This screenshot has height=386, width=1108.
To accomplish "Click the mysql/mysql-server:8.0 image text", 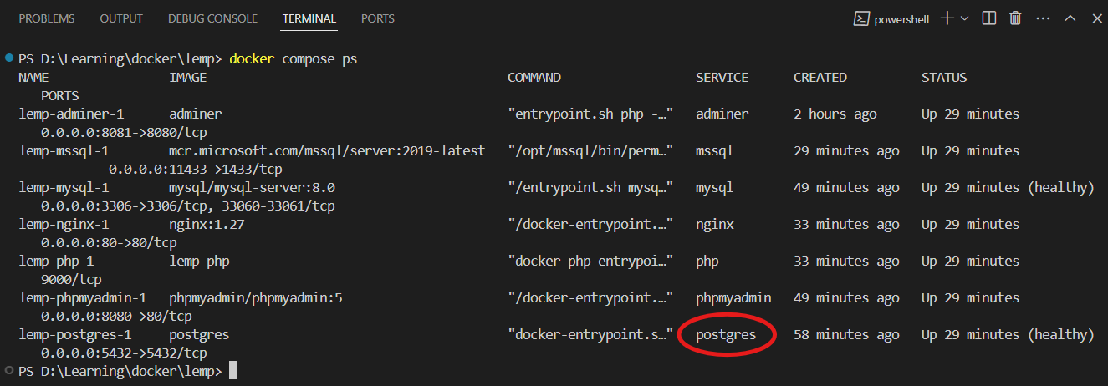I will (x=252, y=187).
